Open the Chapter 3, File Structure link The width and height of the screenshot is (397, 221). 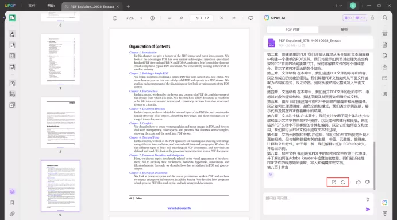(143, 91)
